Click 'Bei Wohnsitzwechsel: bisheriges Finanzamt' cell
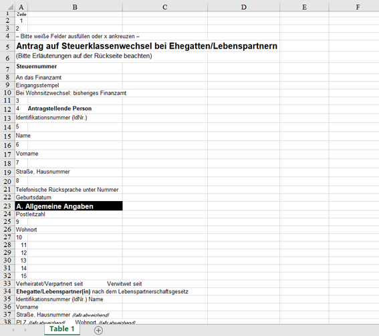The image size is (379, 336). pos(71,93)
